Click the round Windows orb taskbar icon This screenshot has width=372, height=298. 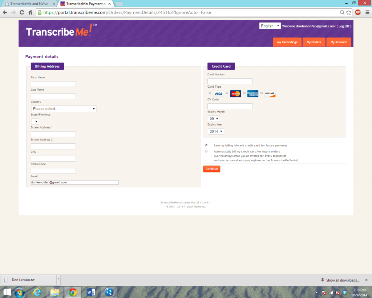tap(20, 292)
